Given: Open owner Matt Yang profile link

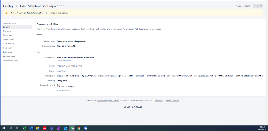Looking at the screenshot, I should (61, 71).
